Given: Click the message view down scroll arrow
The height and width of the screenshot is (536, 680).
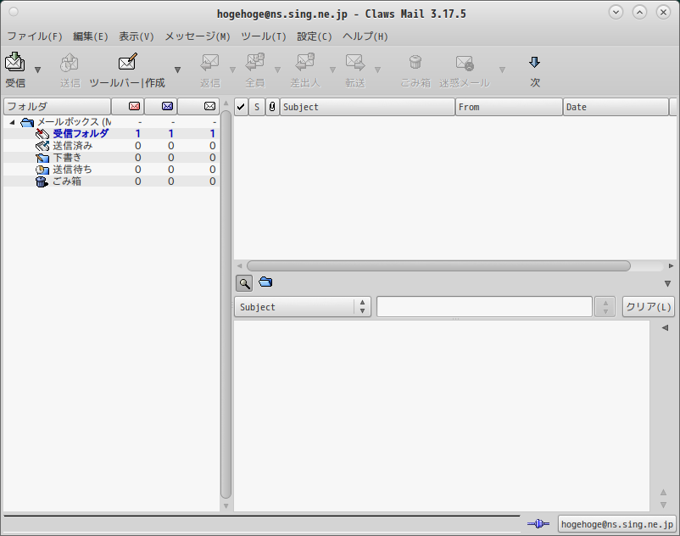Looking at the screenshot, I should [x=663, y=505].
